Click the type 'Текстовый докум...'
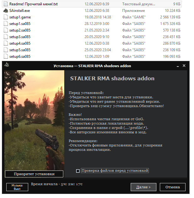The image size is (194, 198). pyautogui.click(x=139, y=4)
